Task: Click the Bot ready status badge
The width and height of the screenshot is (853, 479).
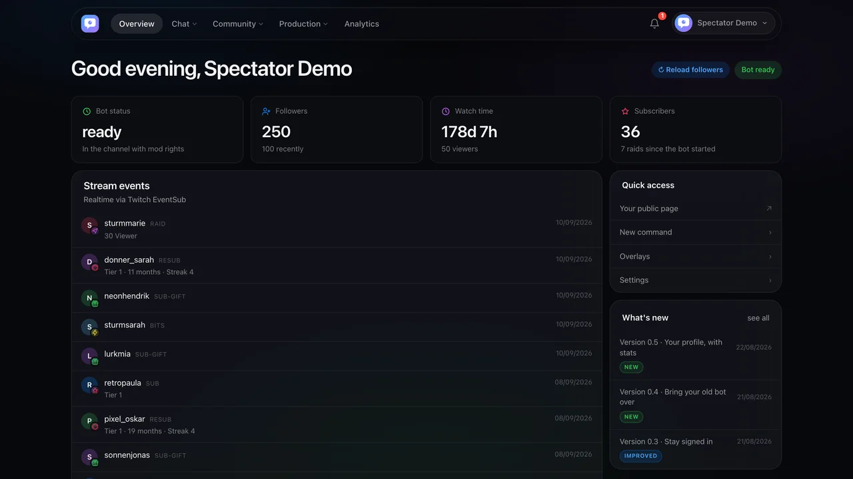Action: point(758,70)
